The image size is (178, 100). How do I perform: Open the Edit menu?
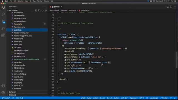point(15,1)
